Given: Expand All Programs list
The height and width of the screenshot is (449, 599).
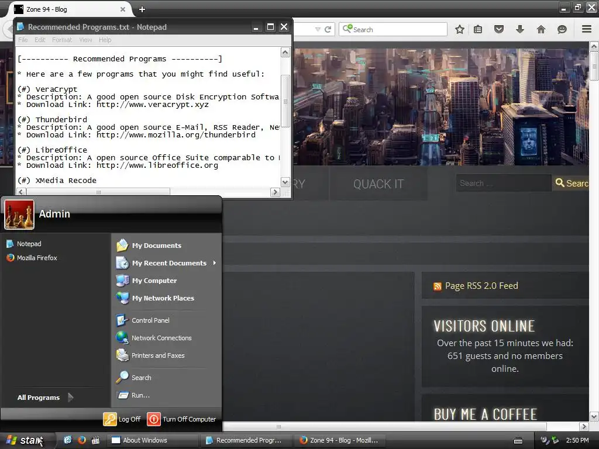Looking at the screenshot, I should (45, 398).
